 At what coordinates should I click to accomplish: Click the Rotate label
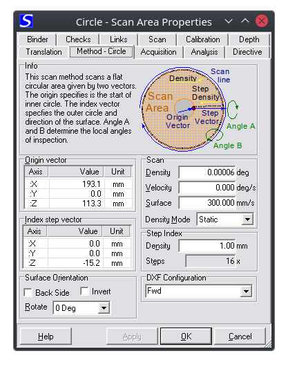36,307
